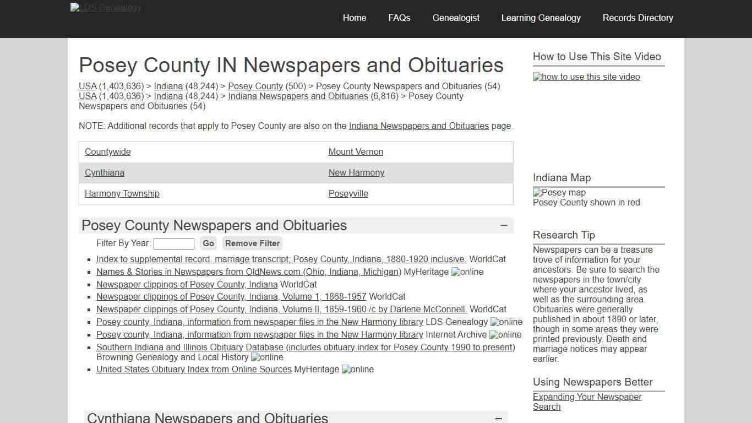Navigate to the FAQs page
752x423 pixels.
(399, 18)
